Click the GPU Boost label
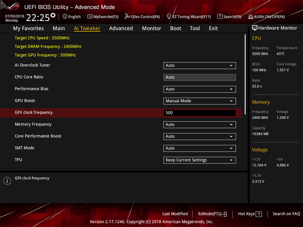The width and height of the screenshot is (303, 227). [25, 100]
